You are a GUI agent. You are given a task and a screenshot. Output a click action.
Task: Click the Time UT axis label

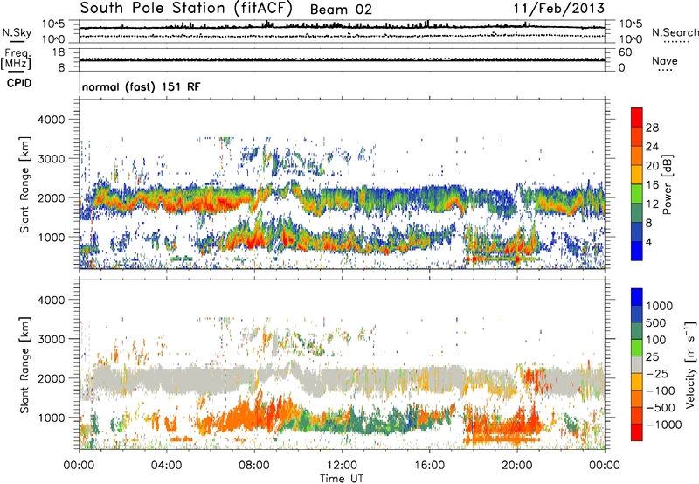click(x=342, y=479)
